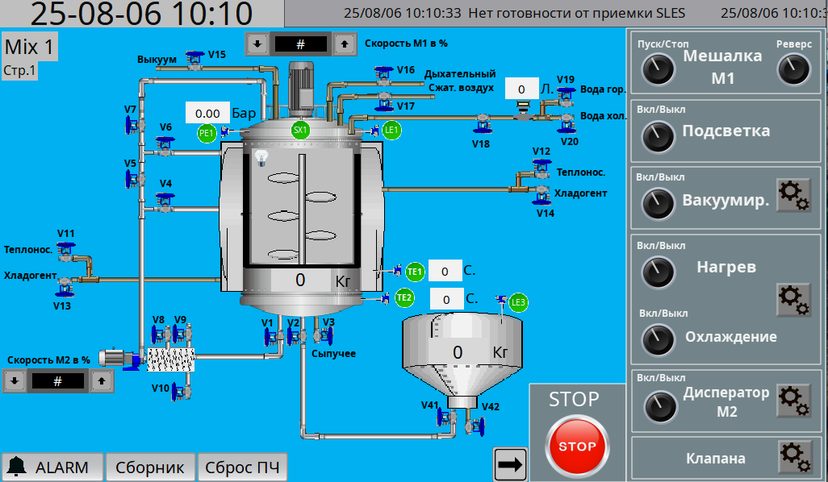The image size is (828, 482).
Task: Click the light bulb on the tank
Action: click(x=261, y=158)
